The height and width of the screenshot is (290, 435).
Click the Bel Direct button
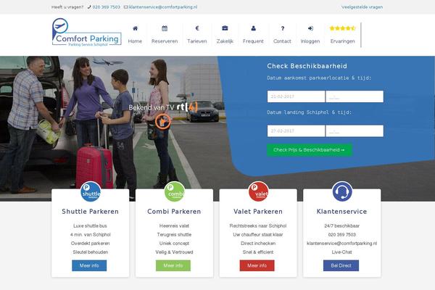341,265
